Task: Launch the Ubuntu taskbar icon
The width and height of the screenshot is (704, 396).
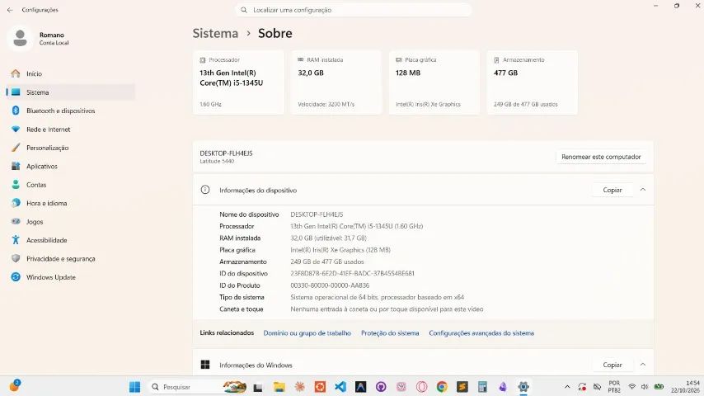Action: pos(320,387)
